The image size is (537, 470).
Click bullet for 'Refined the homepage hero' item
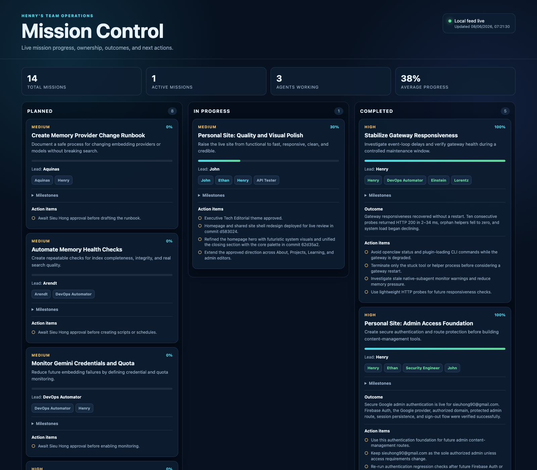[200, 239]
